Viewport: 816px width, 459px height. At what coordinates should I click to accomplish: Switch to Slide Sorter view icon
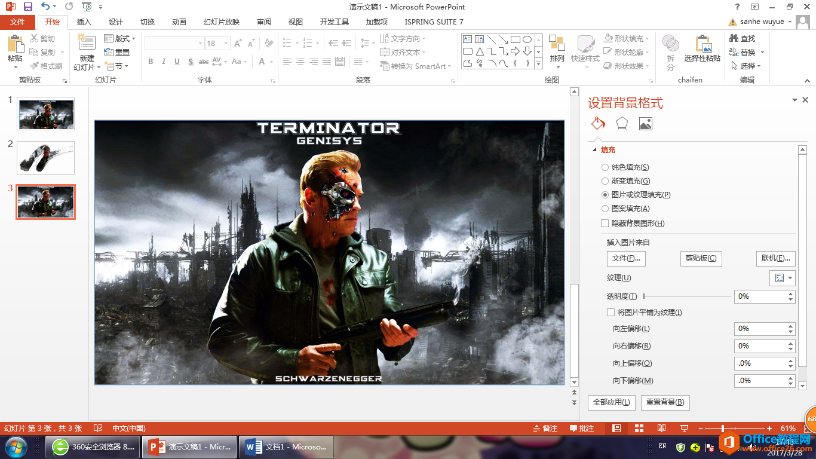pyautogui.click(x=639, y=429)
